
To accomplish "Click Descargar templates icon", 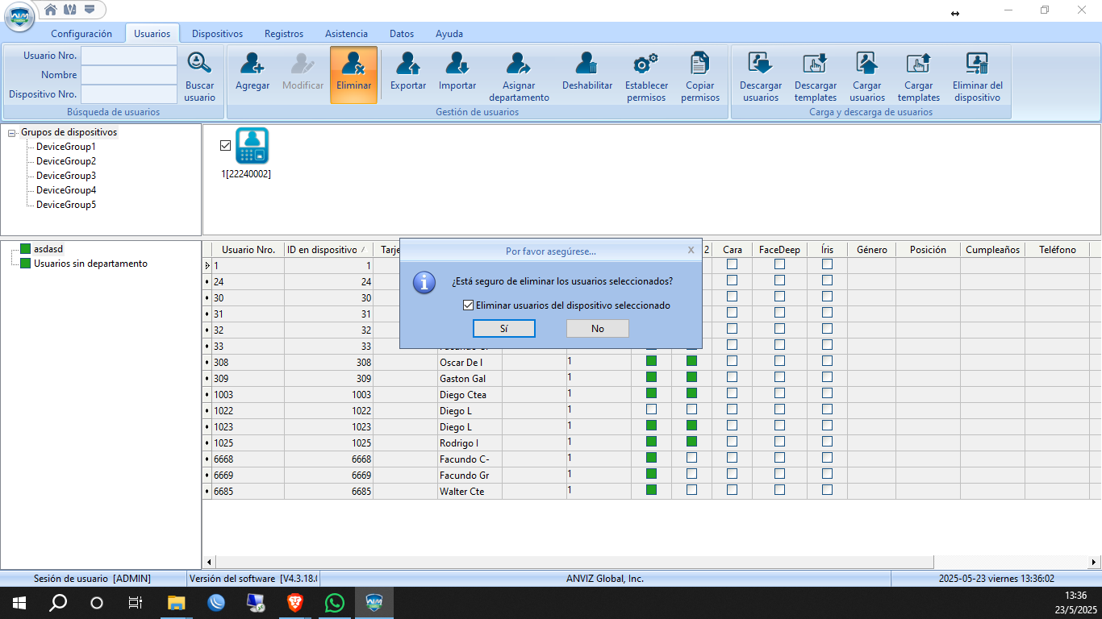I will [816, 63].
